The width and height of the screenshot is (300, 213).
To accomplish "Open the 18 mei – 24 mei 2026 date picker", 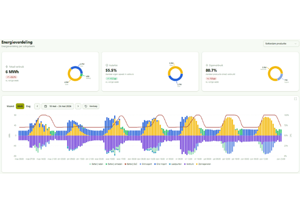I will click(58, 106).
